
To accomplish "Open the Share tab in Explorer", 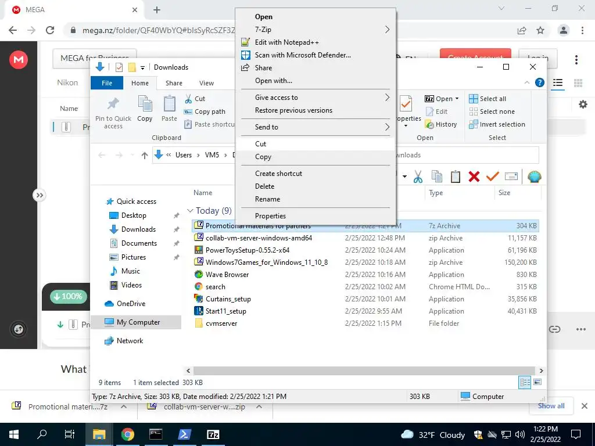I will pos(174,83).
